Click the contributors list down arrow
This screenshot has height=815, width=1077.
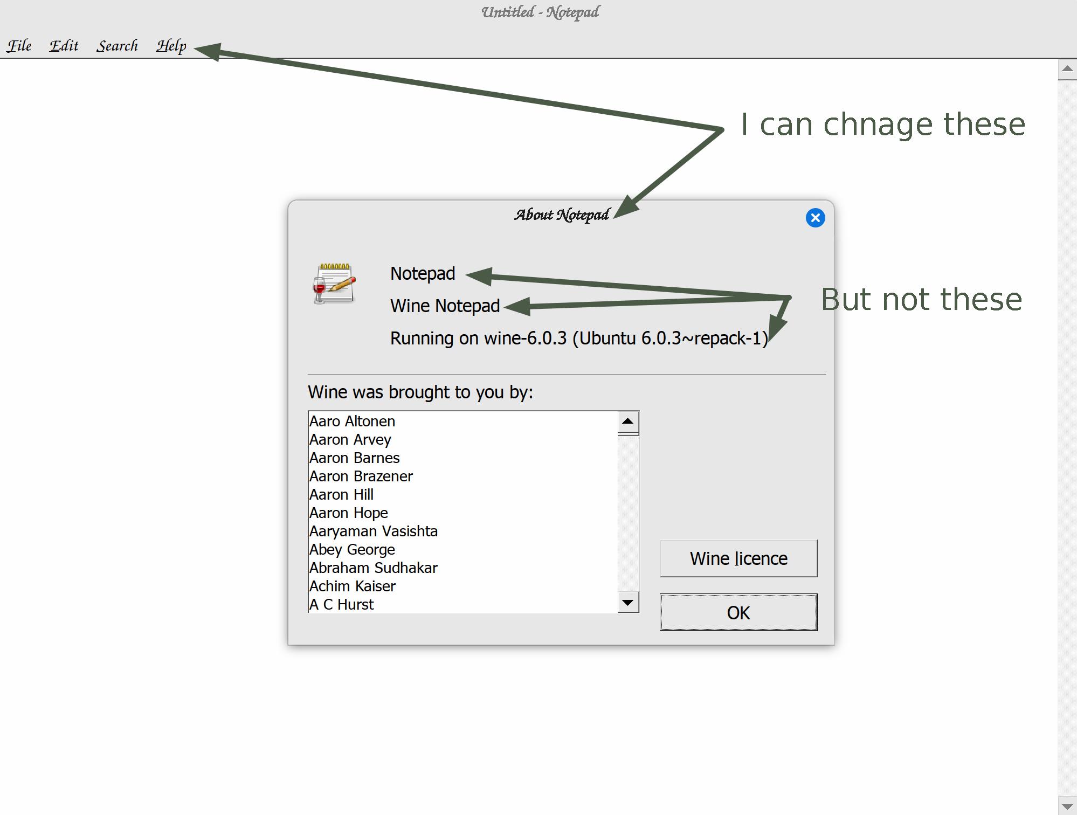(628, 602)
